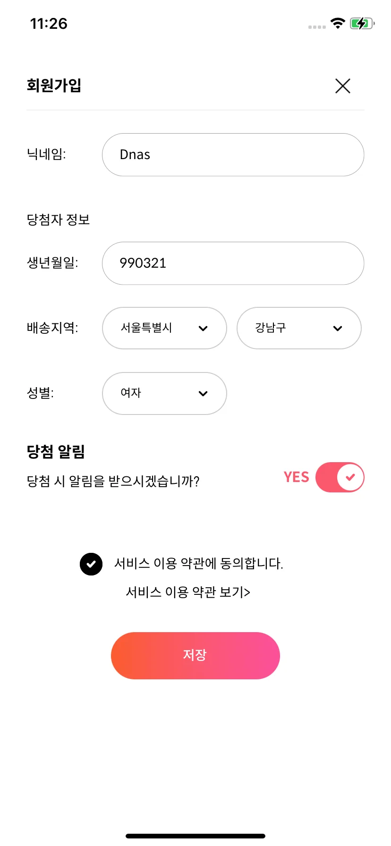This screenshot has height=846, width=391.
Task: Tap the 회원가입 header title
Action: coord(54,85)
